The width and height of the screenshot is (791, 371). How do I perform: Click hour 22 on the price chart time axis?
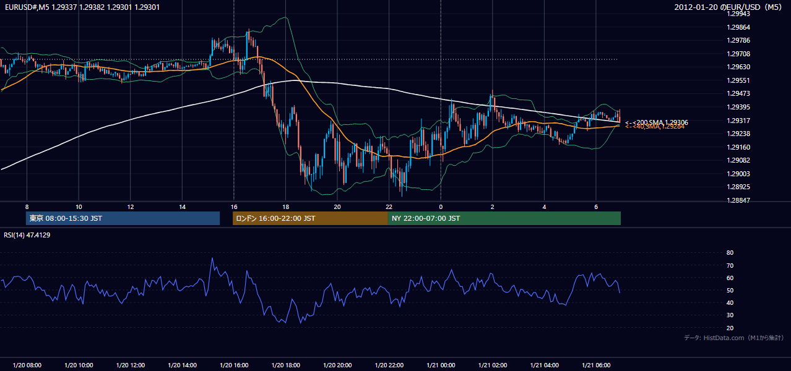point(389,207)
